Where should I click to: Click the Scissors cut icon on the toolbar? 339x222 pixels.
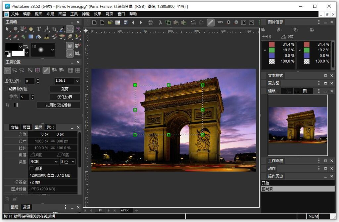tap(161, 22)
